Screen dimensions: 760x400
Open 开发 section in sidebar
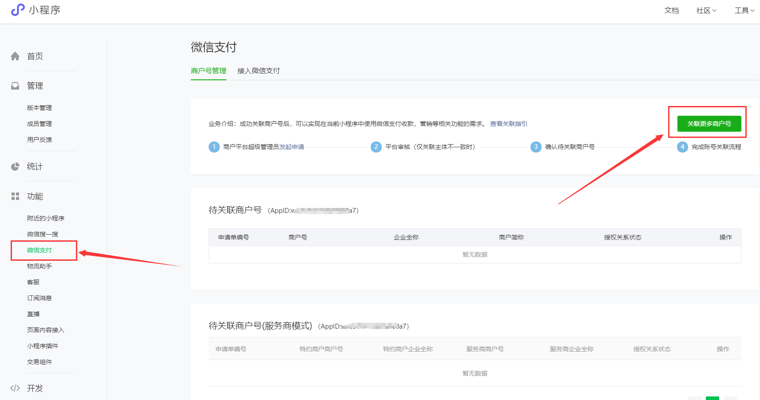coord(35,388)
